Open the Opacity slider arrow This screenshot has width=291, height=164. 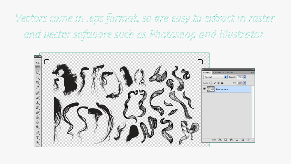tap(245, 77)
